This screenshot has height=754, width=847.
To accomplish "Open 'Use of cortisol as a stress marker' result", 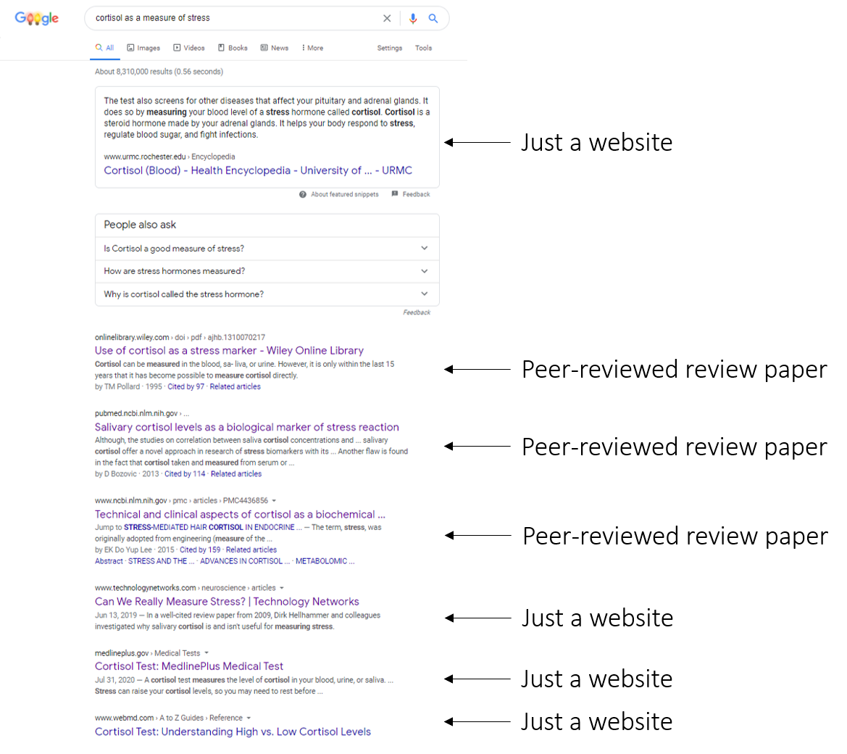I will pyautogui.click(x=229, y=350).
